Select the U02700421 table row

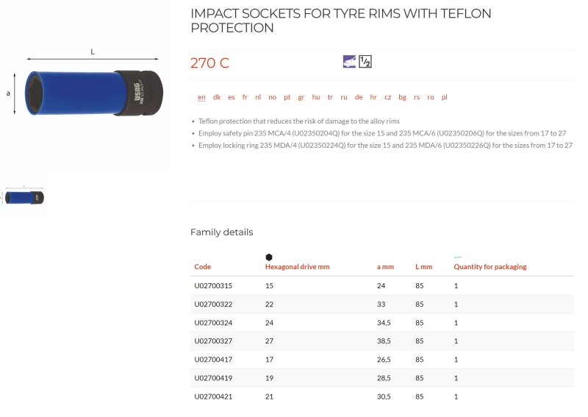tap(381, 396)
